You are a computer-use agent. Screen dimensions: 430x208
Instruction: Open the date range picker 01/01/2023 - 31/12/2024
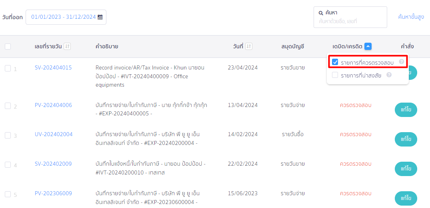[66, 17]
